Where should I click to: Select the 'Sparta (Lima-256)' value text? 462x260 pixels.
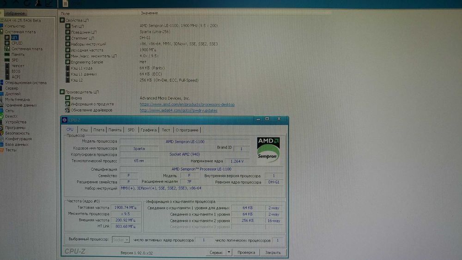click(x=155, y=32)
